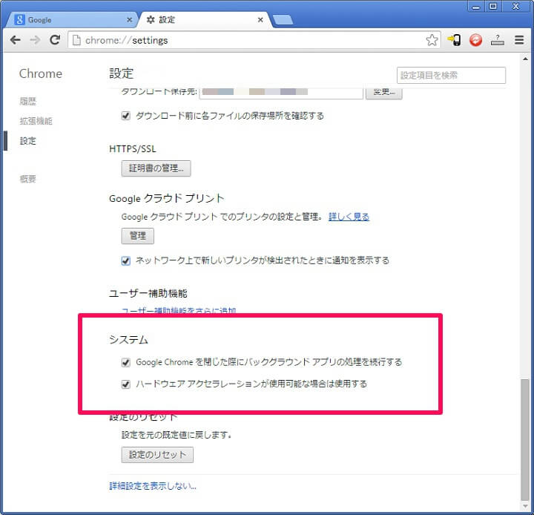Click 詳細設定を表示しない link
Image resolution: width=534 pixels, height=515 pixels.
click(x=153, y=486)
